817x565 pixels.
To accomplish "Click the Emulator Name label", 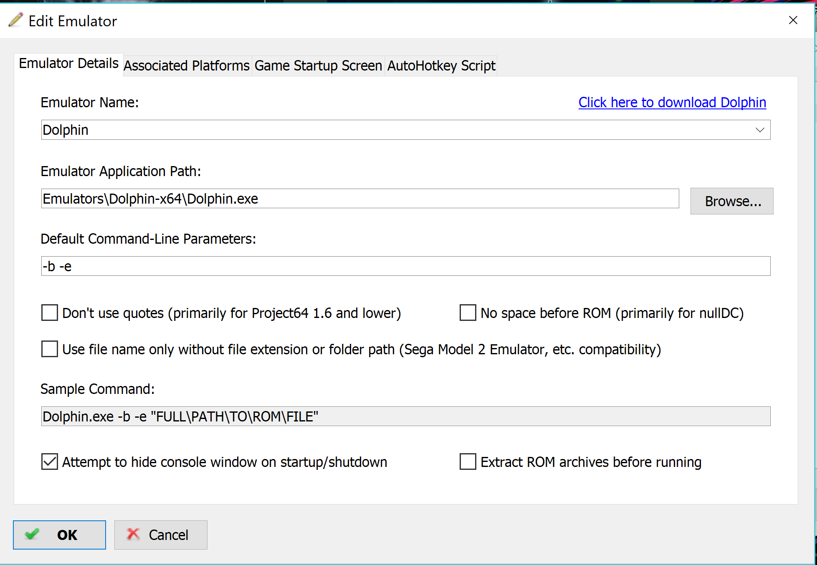I will coord(90,102).
